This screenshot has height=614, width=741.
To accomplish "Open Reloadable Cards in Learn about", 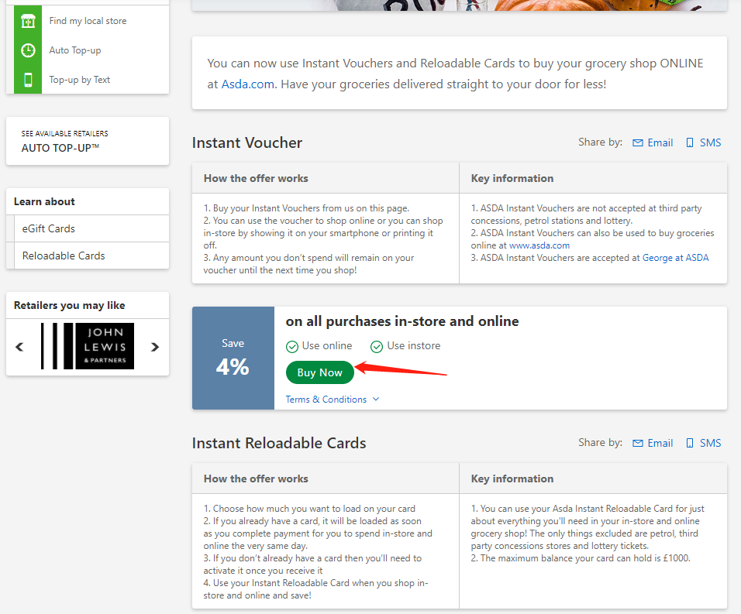I will pyautogui.click(x=64, y=256).
